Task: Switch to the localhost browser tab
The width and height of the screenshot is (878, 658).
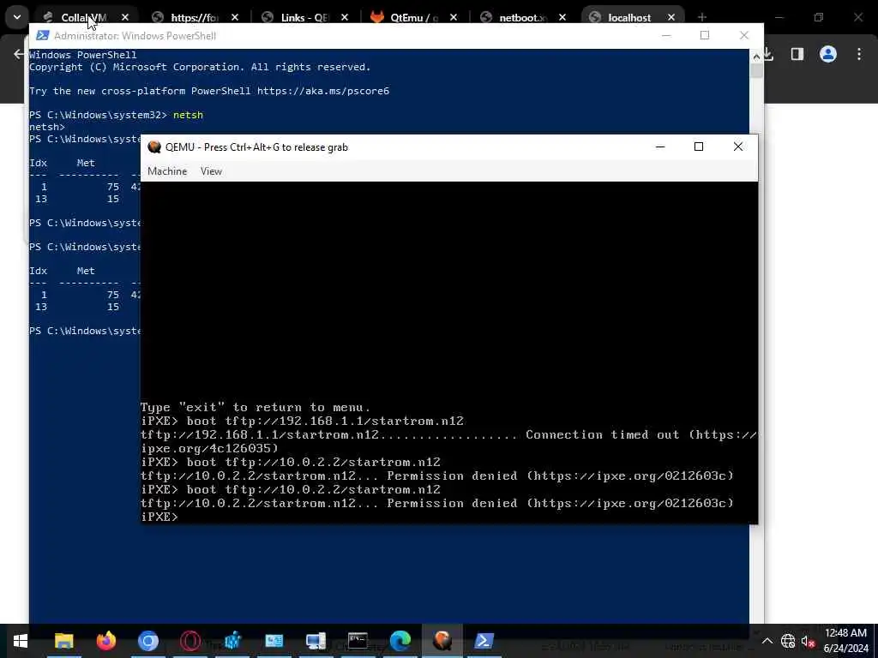Action: pos(629,17)
